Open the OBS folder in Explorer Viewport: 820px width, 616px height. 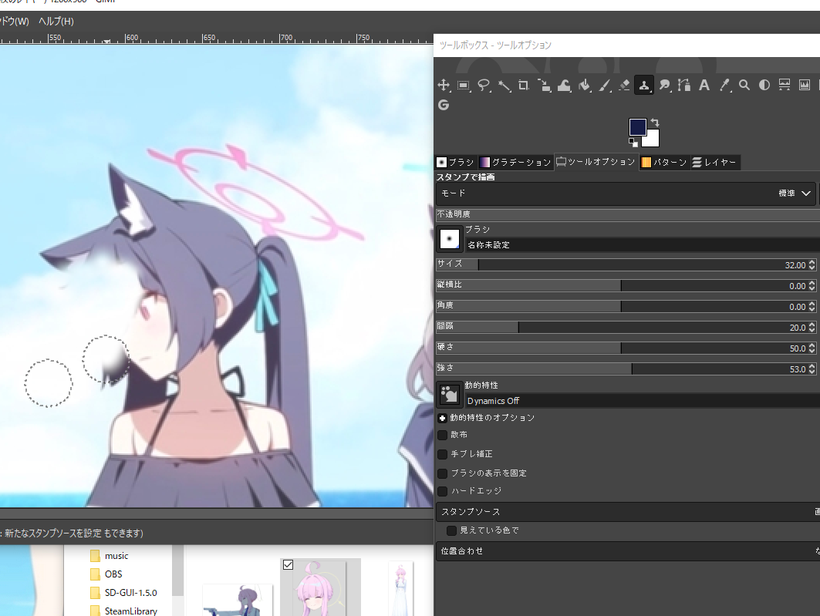tap(106, 574)
